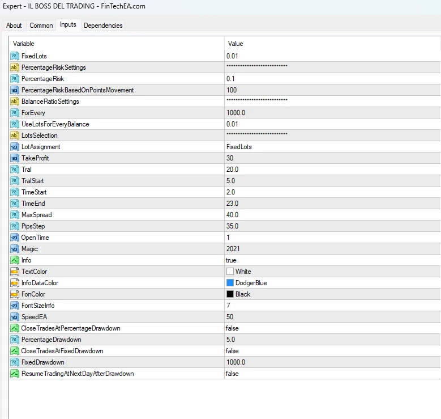Screen dimensions: 441x419
Task: Click the TextColor color type icon
Action: point(15,272)
